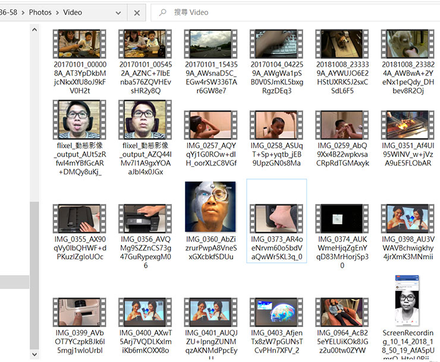
Task: Select the Photos breadcrumb segment
Action: pyautogui.click(x=40, y=12)
